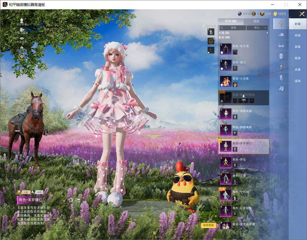Click the bronze coin currency icon
307x240 pixels.
[x=262, y=14]
